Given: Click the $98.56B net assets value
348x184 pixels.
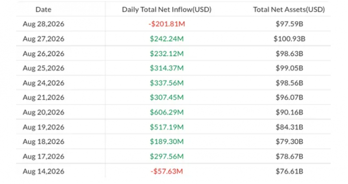Looking at the screenshot, I should (x=289, y=83).
